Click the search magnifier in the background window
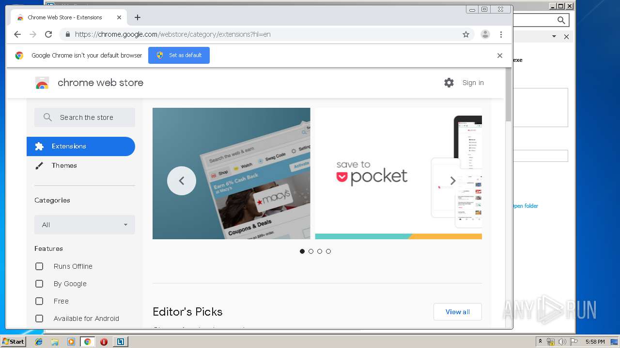620x348 pixels. 561,20
